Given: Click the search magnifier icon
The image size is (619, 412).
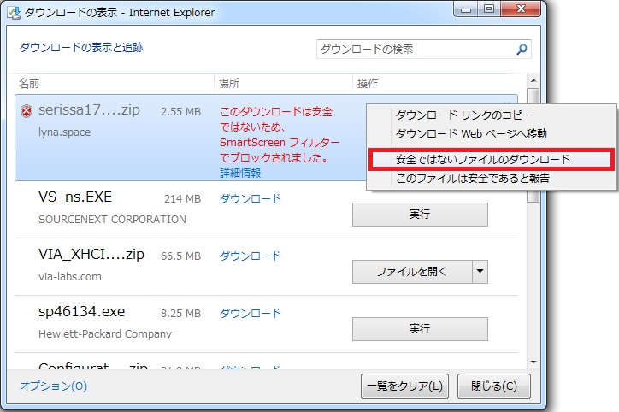Looking at the screenshot, I should 522,50.
